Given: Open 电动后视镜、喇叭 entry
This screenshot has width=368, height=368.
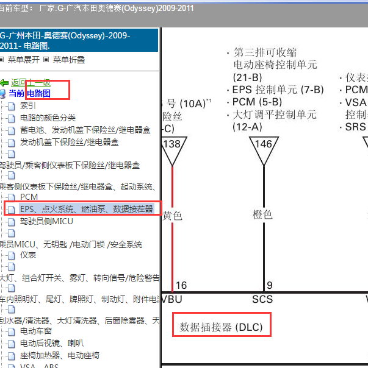Looking at the screenshot, I should pos(52,343).
